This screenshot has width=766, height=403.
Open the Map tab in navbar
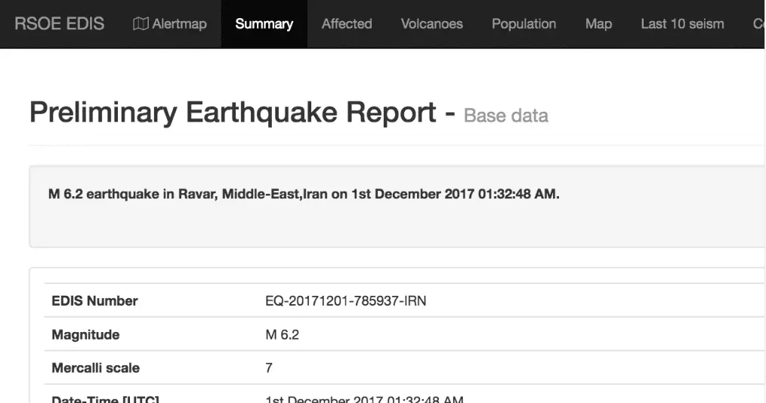598,24
